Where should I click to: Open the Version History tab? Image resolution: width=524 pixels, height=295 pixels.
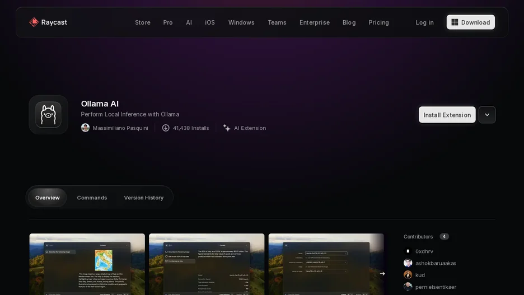pyautogui.click(x=144, y=198)
